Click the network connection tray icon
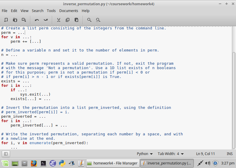Image resolution: width=236 pixels, height=168 pixels. [200, 163]
